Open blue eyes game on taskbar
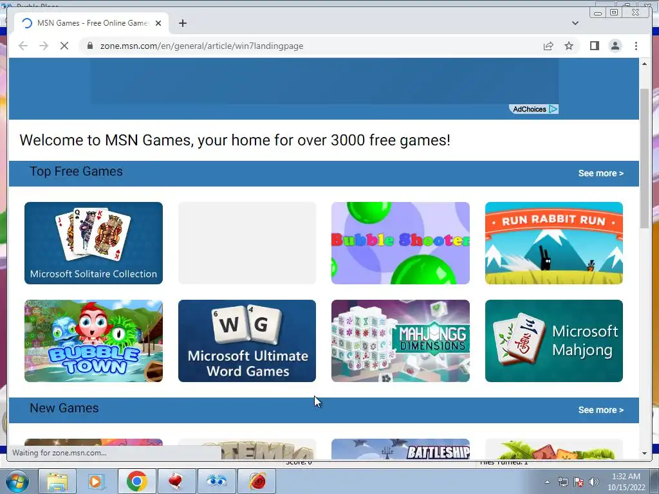Viewport: 659px width, 494px height. tap(216, 481)
